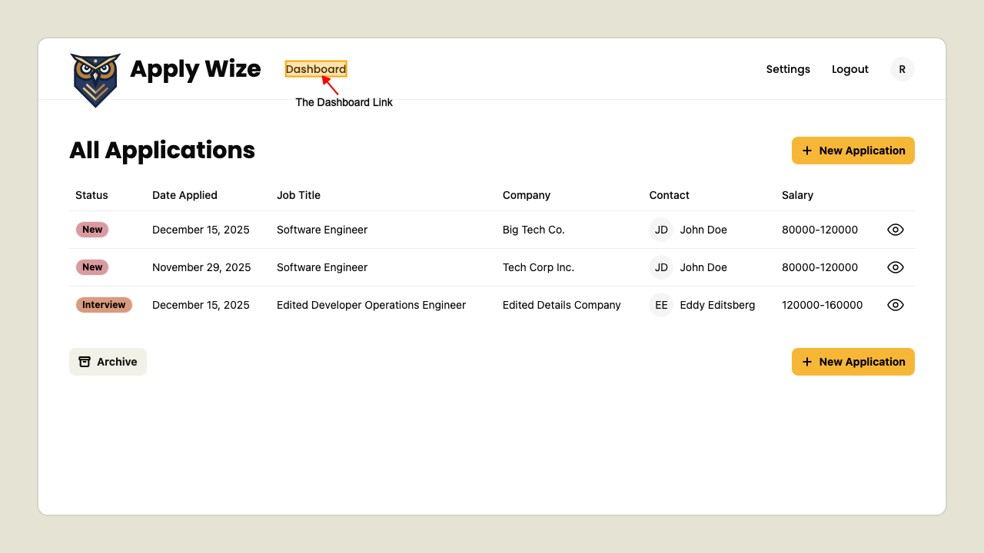Select the Logout option
The image size is (984, 553).
849,68
